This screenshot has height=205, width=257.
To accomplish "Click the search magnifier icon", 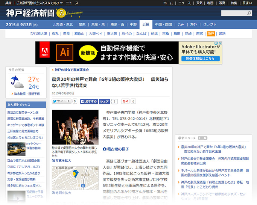I will 249,13.
